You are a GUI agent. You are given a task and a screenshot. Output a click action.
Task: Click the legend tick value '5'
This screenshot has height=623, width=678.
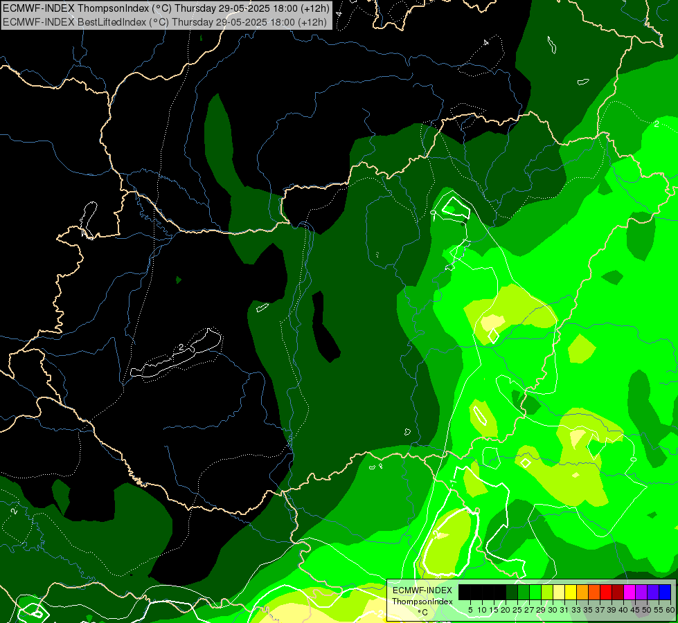pos(470,610)
